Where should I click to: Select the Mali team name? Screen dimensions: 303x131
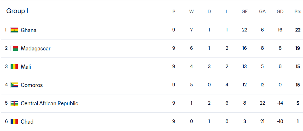tap(26, 67)
